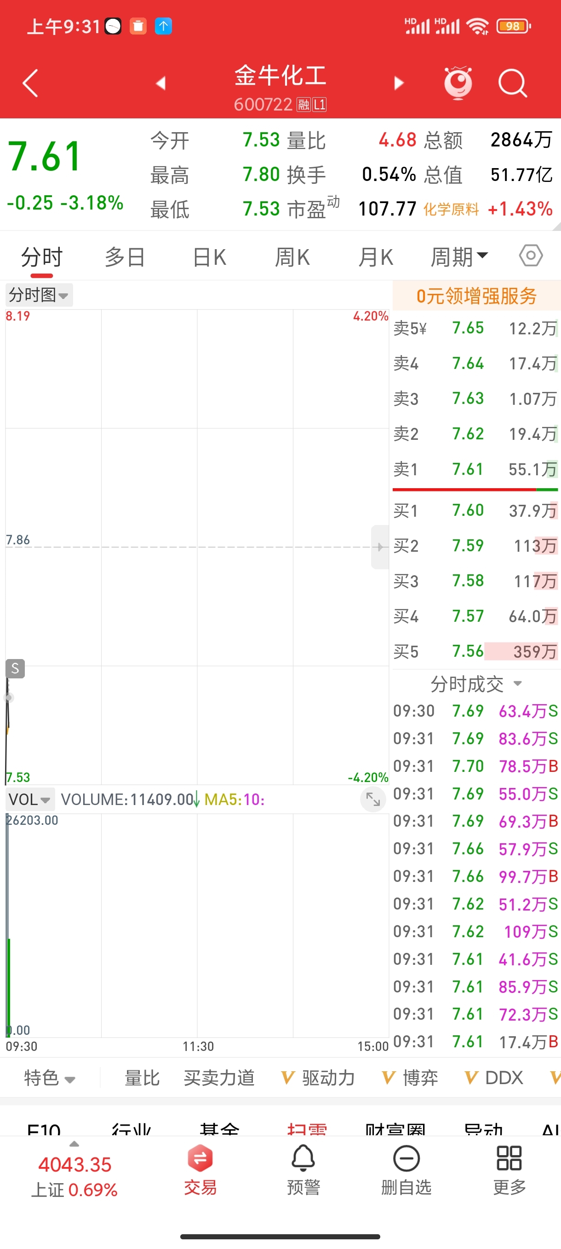The width and height of the screenshot is (561, 1249).
Task: Tap the L1 level badge
Action: click(320, 105)
